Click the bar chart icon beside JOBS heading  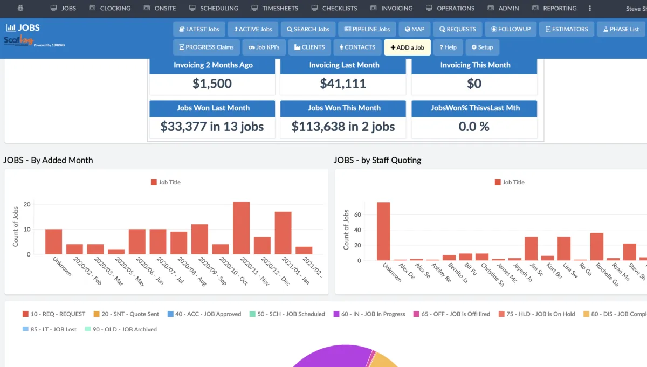click(x=10, y=28)
